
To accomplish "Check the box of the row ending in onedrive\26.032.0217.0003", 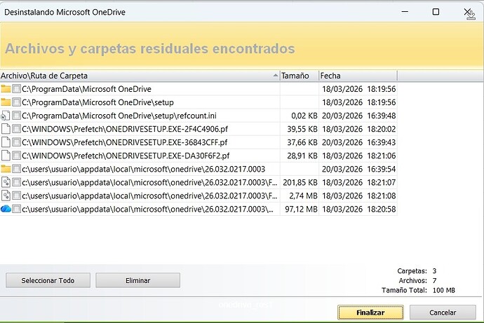I will point(16,169).
